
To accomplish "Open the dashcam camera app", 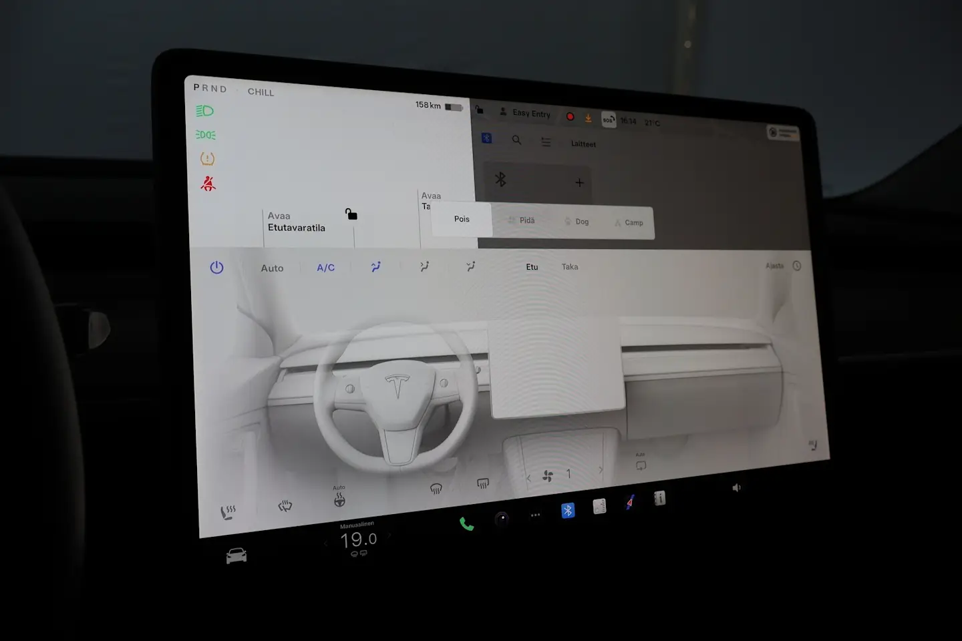I will click(x=502, y=519).
